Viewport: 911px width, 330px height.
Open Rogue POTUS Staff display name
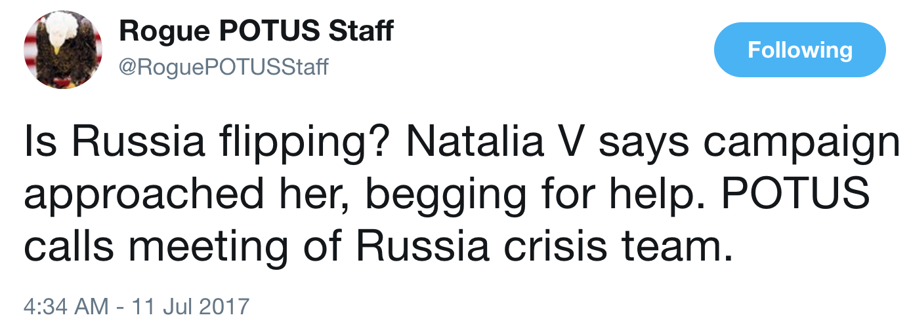(x=256, y=30)
